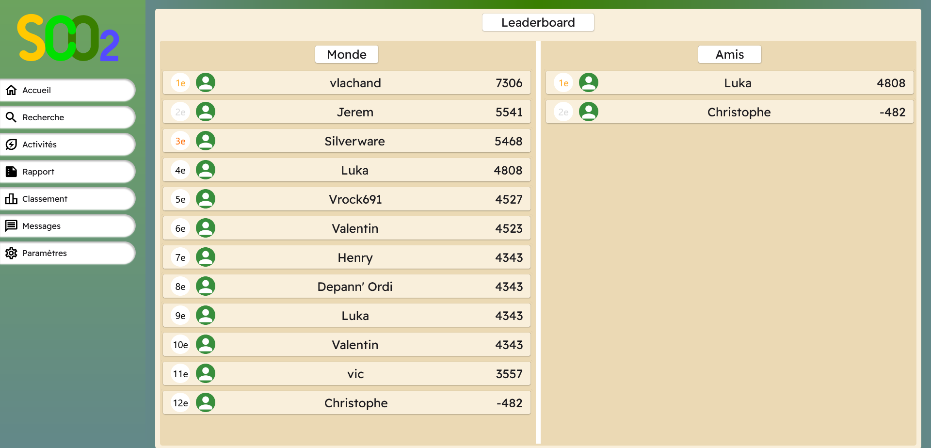Viewport: 931px width, 448px height.
Task: Click the 10e Valentin avatar icon
Action: tap(206, 344)
